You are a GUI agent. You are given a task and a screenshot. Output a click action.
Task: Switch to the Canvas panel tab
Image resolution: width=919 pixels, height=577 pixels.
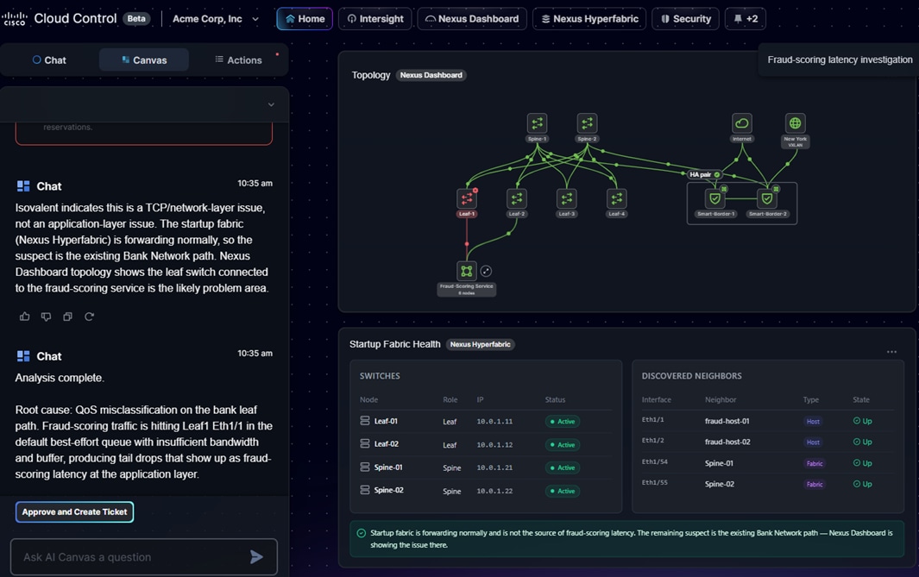point(144,60)
